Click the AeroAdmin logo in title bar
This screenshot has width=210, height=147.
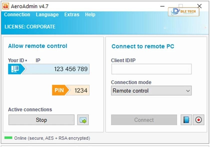5,6
